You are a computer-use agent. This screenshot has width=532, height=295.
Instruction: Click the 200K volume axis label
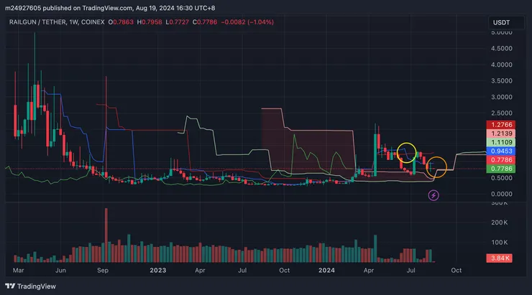[500, 223]
